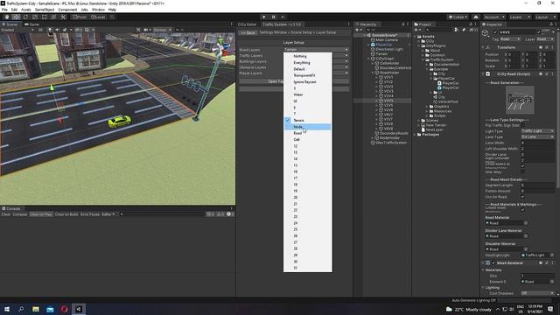Open the Layers dropdown in toolbar
The image size is (560, 315).
(x=519, y=17)
